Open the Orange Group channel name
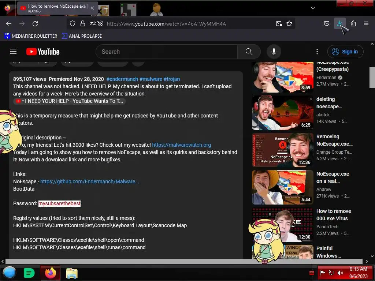The width and height of the screenshot is (375, 281). click(334, 152)
